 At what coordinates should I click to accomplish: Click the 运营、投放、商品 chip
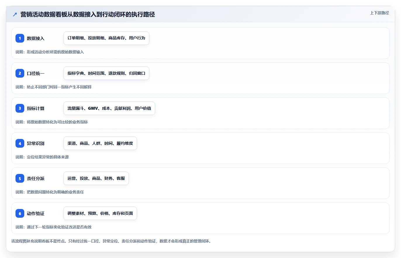tap(96, 178)
